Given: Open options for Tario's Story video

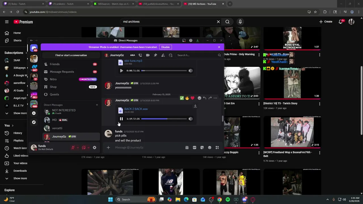Looking at the screenshot, I should 320,104.
